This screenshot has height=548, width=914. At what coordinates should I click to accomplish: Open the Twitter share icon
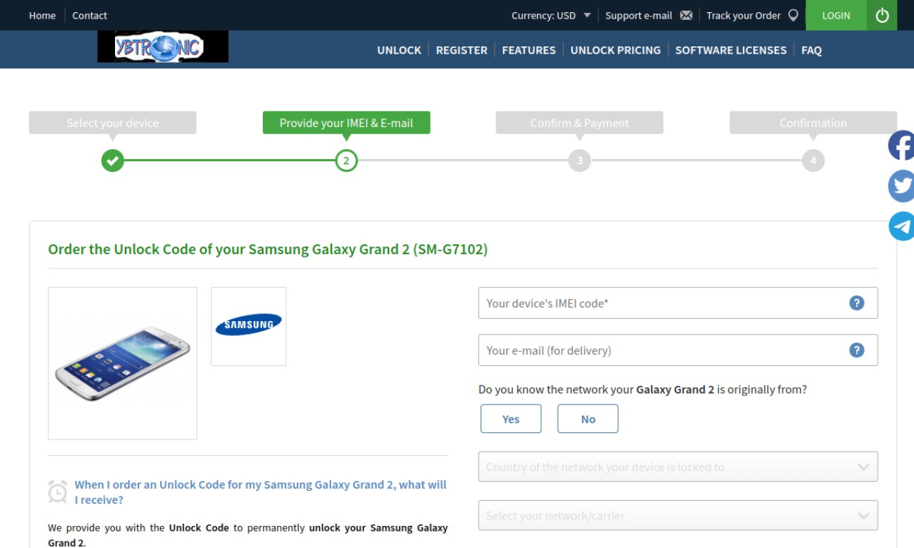(x=901, y=186)
